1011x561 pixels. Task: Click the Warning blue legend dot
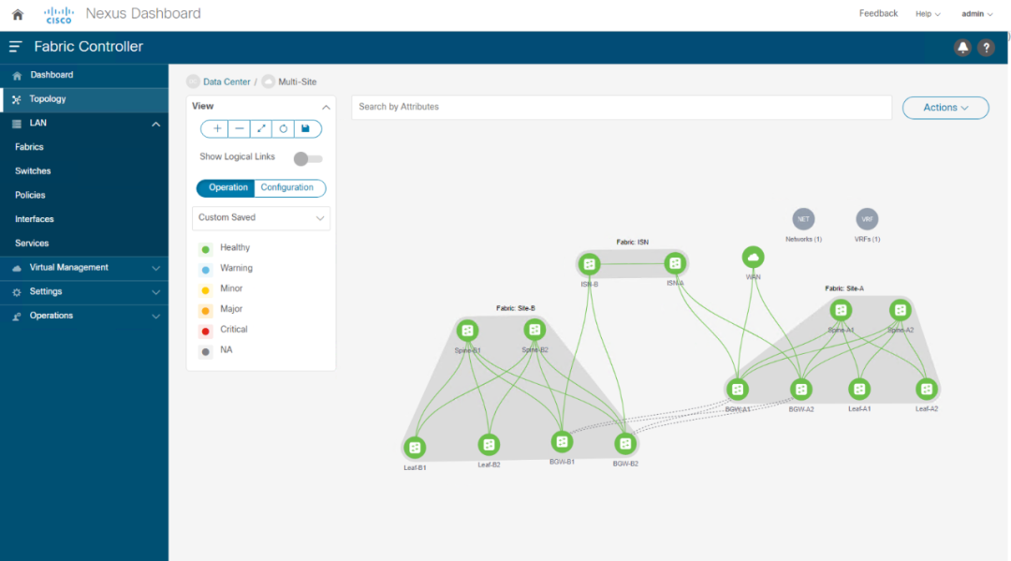(x=206, y=270)
